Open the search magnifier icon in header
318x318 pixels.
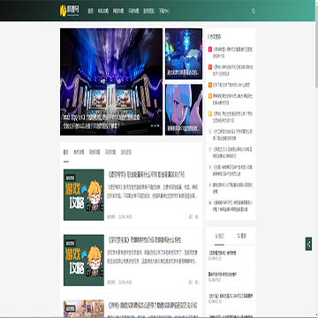(254, 11)
